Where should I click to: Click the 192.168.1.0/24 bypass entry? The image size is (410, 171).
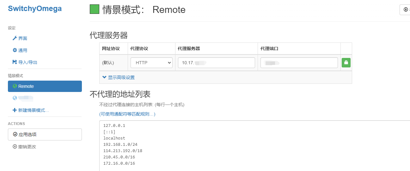[x=120, y=144]
